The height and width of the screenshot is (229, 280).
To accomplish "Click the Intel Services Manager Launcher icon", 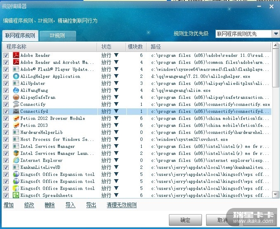I will click(x=16, y=153).
